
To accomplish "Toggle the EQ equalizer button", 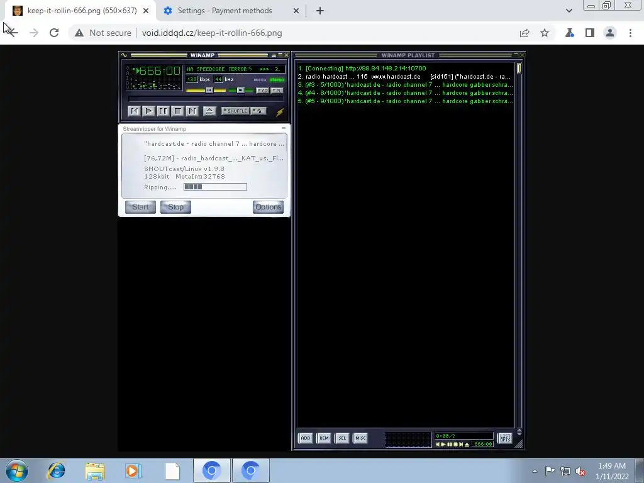I will coord(262,91).
